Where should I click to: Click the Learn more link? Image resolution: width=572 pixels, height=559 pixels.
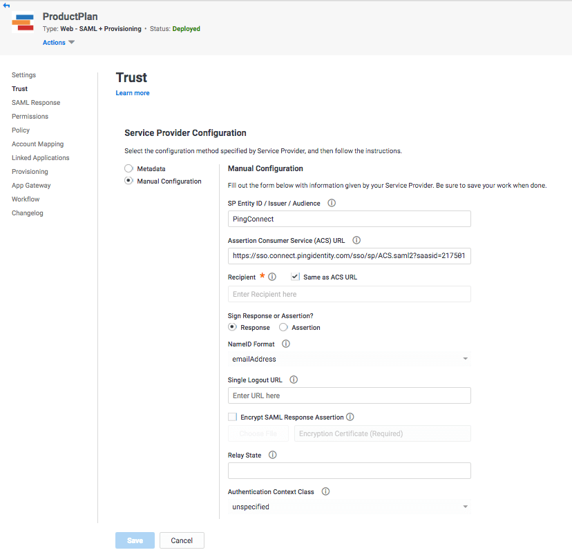(133, 93)
